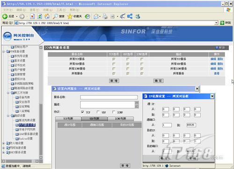
Task: Toggle TCP option checkbox for 所有TCP服务 row
Action: click(114, 59)
